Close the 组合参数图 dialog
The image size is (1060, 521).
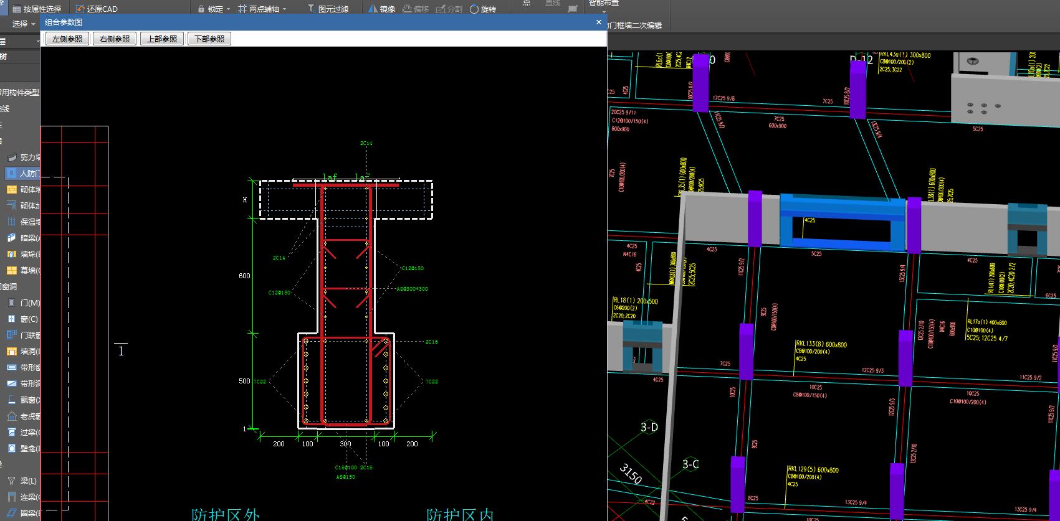click(598, 22)
